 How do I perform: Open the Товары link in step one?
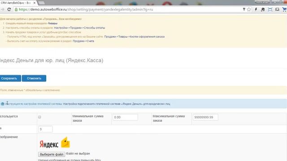(53, 23)
